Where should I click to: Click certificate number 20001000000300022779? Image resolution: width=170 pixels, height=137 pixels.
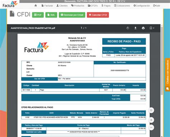tap(120, 70)
